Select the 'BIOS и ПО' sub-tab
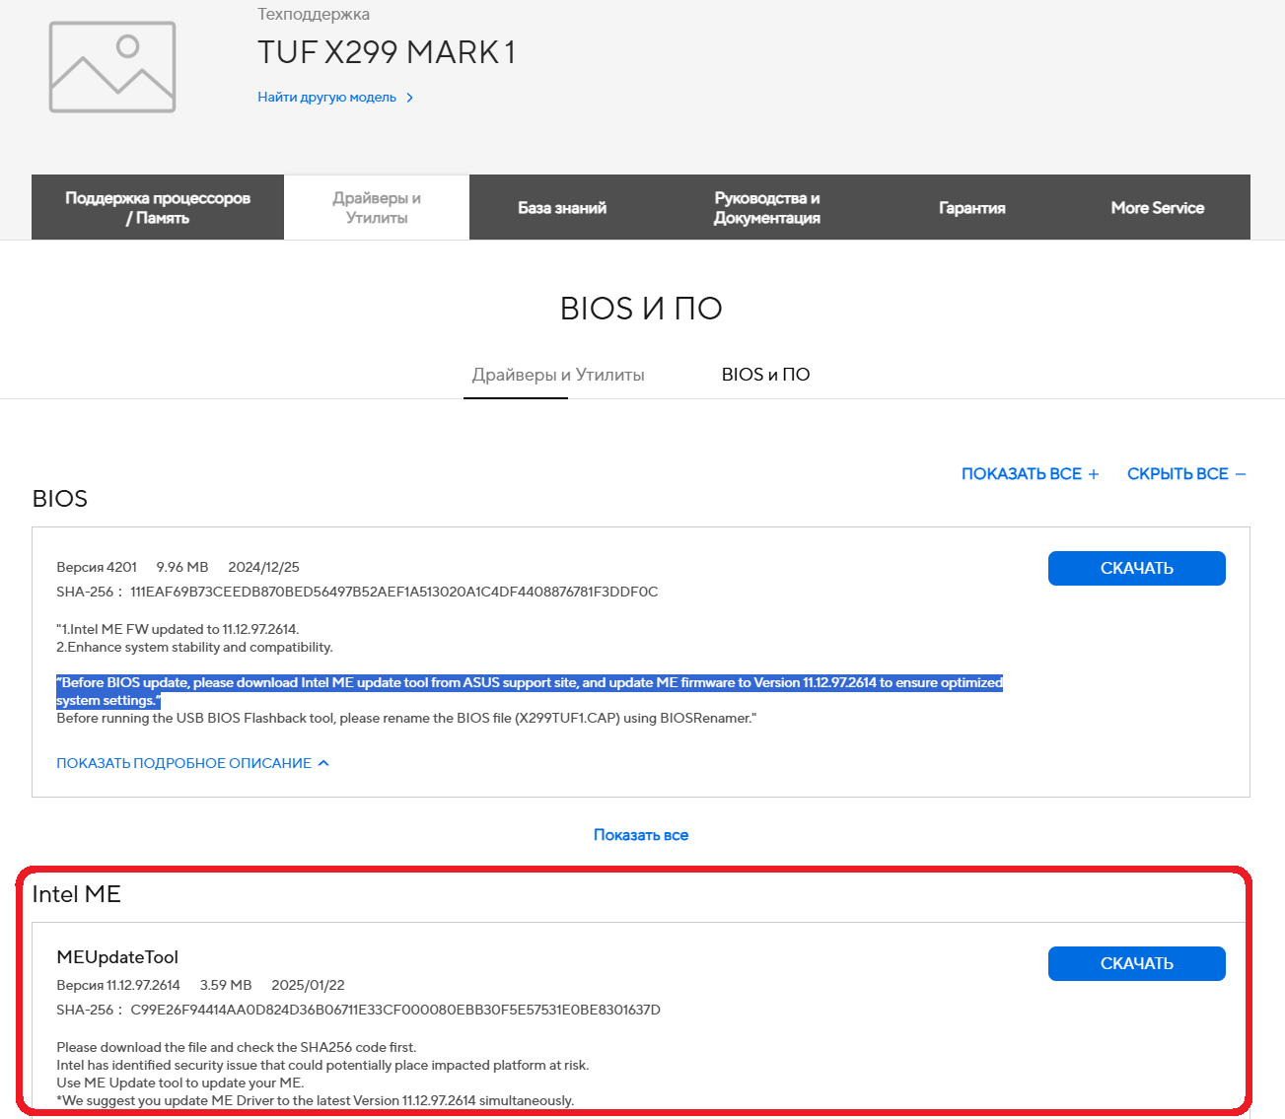1285x1119 pixels. tap(765, 375)
